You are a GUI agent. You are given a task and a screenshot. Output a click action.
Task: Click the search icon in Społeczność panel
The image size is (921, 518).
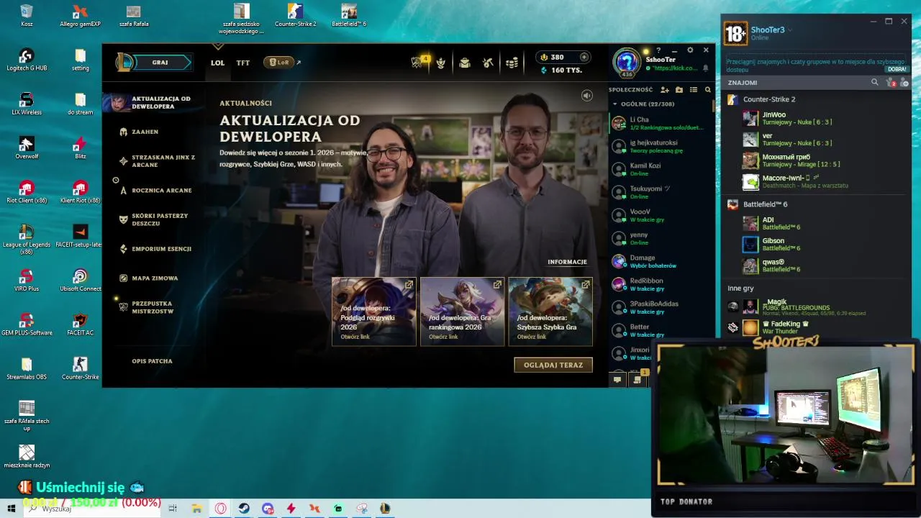coord(708,90)
